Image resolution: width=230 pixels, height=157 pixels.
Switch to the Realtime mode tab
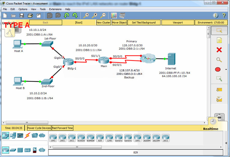point(211,129)
